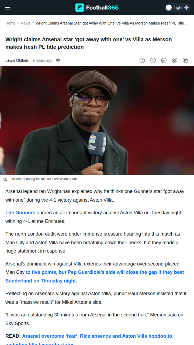The height and width of the screenshot is (345, 194).
Task: Share article via WhatsApp
Action: 175,60
